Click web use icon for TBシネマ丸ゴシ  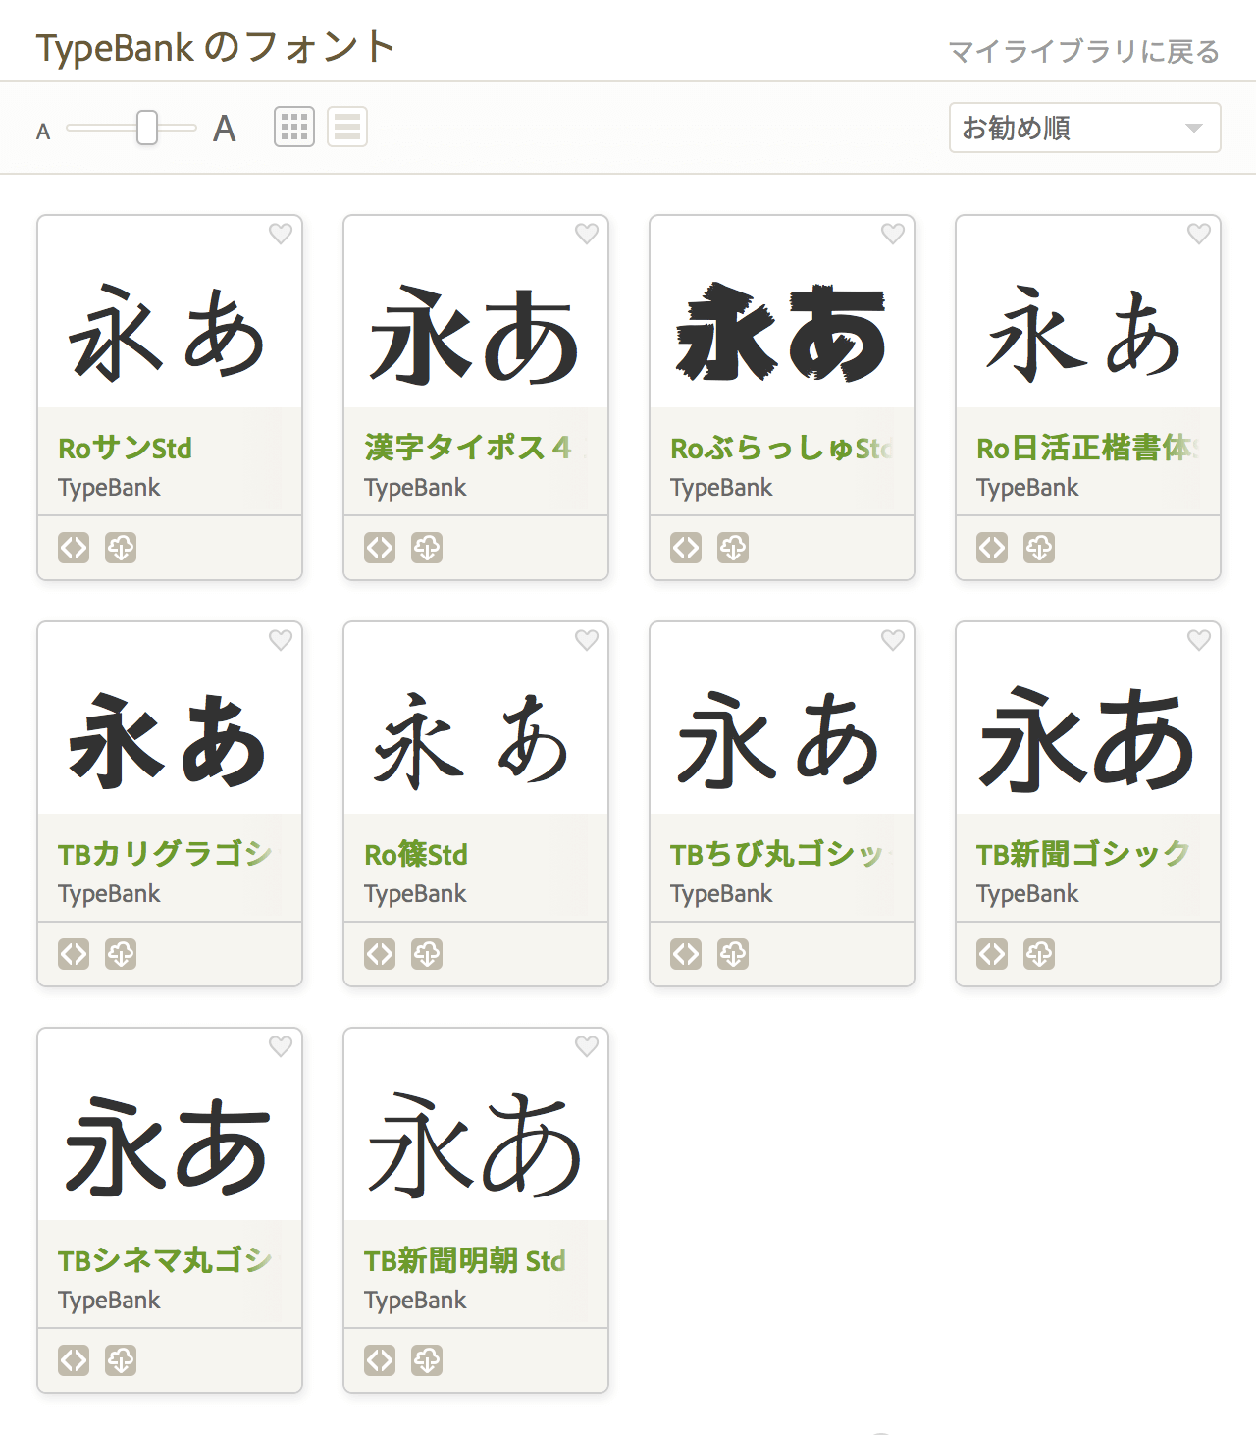point(74,1360)
